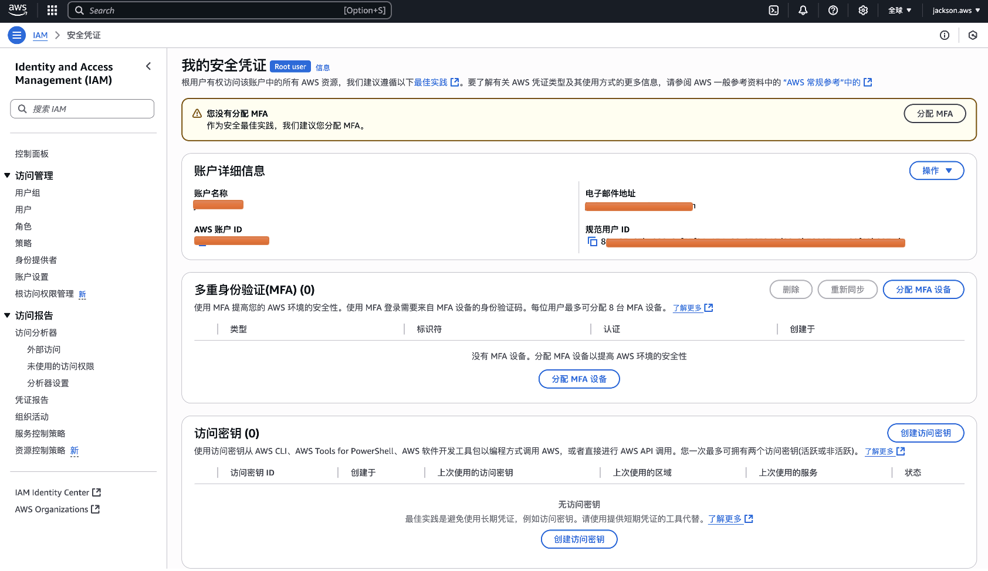Click 创建访问密钥 button under 无访问密钥
The width and height of the screenshot is (988, 571).
coord(579,539)
